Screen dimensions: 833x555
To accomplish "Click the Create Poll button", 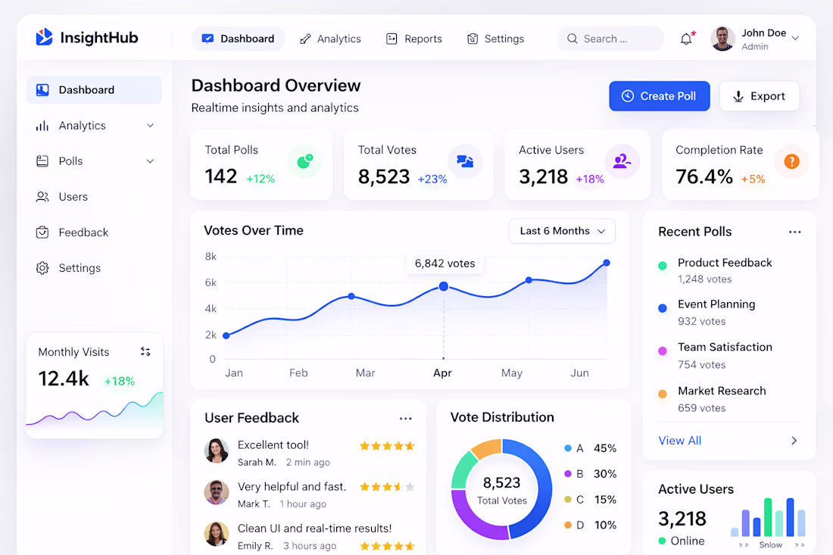I will pos(660,96).
